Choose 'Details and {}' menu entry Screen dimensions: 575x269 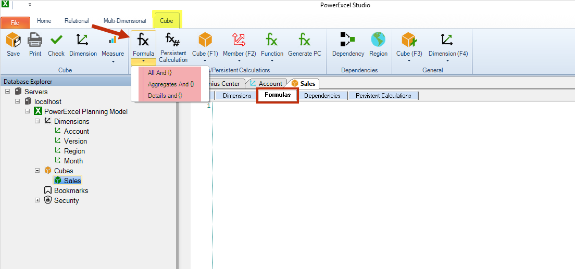pyautogui.click(x=165, y=96)
